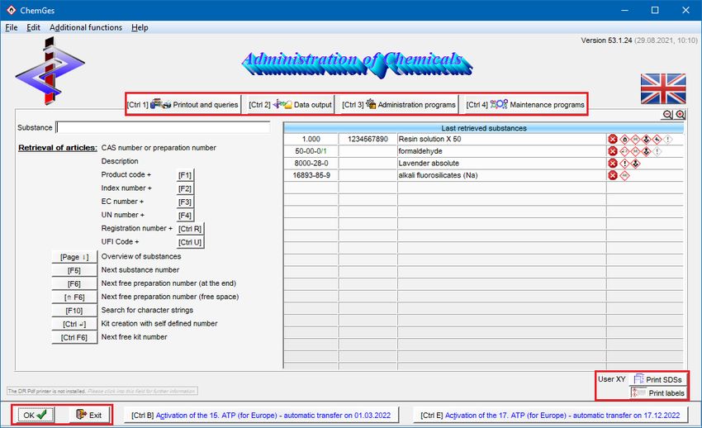Remove Resin solution X 50 via its red X
This screenshot has width=702, height=428.
tap(613, 140)
